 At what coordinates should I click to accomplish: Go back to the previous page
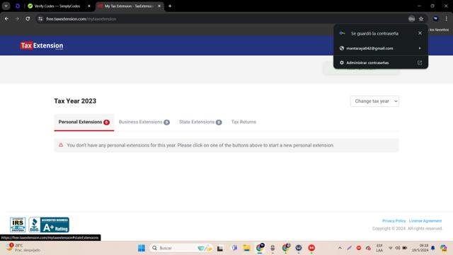6,19
